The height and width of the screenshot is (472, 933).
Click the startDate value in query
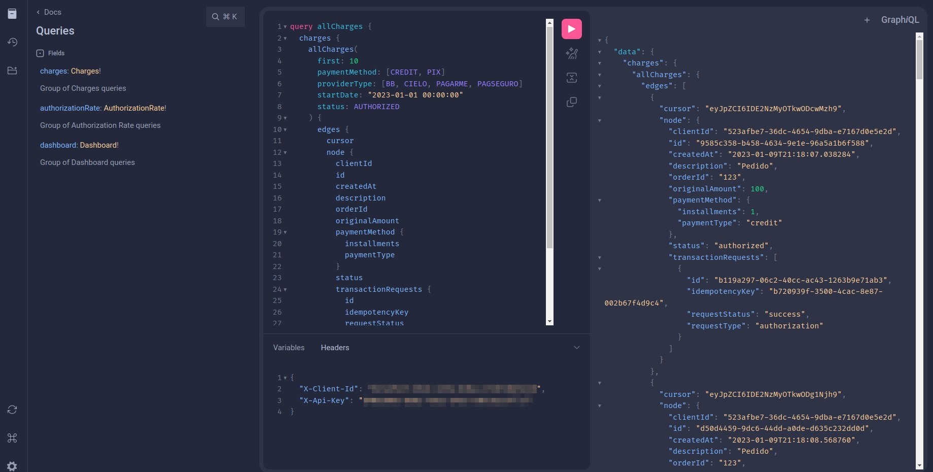tap(416, 95)
